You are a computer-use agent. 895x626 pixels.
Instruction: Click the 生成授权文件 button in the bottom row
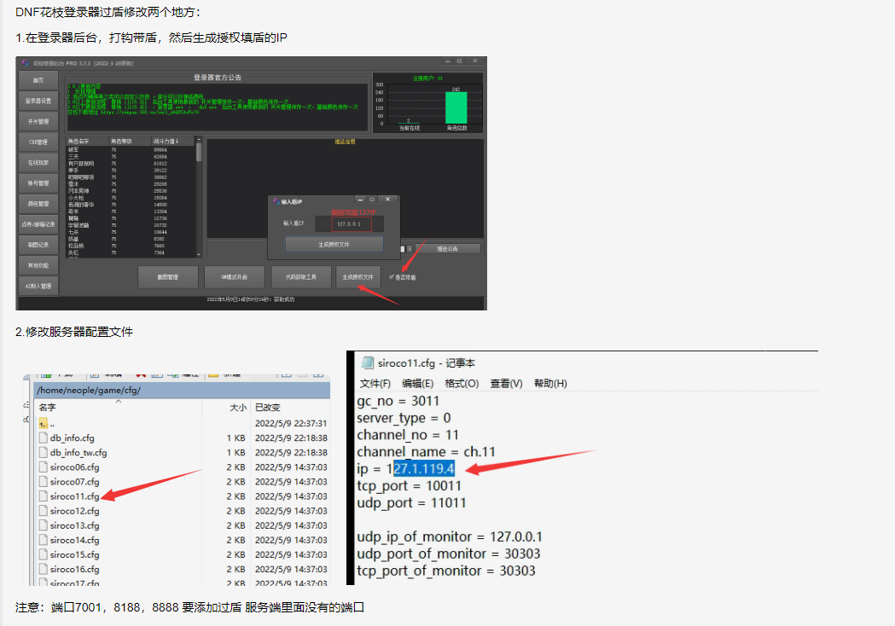tap(357, 277)
